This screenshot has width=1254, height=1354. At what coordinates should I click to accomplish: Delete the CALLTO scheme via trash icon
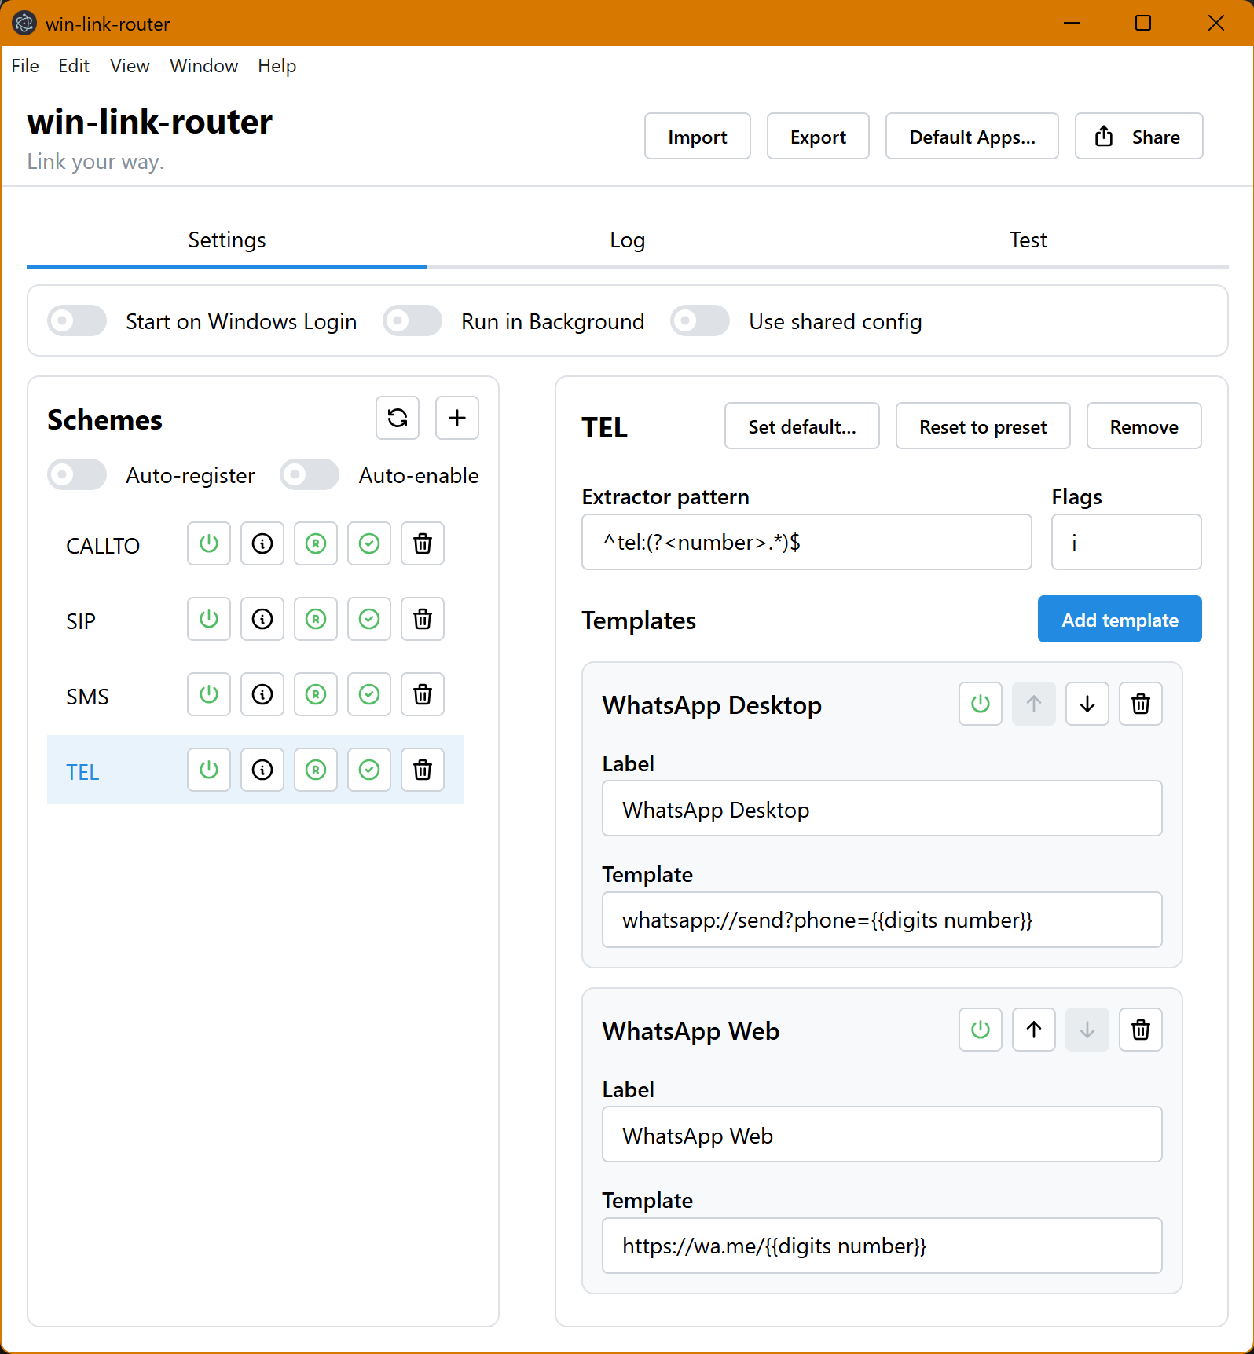click(x=423, y=543)
